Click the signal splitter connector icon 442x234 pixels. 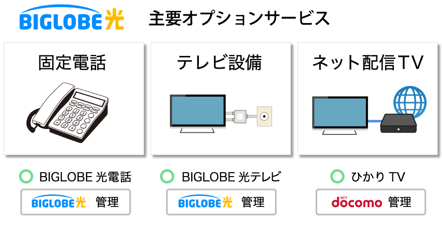(240, 117)
